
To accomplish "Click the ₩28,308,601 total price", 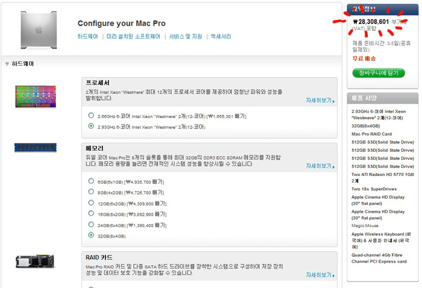I will coord(371,22).
